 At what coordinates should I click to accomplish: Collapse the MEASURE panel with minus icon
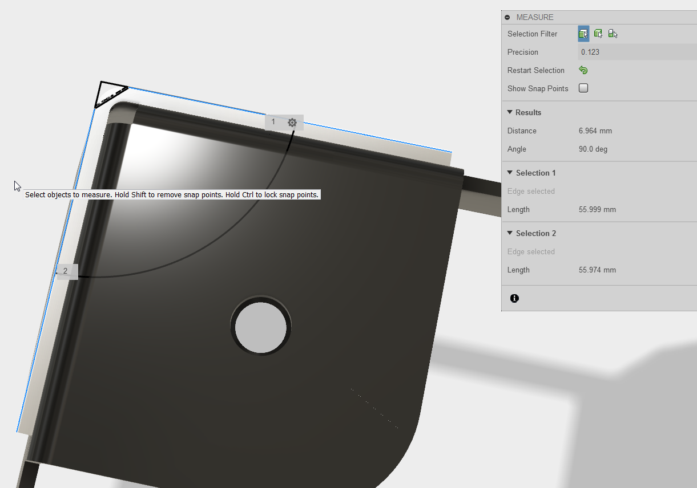pos(507,18)
